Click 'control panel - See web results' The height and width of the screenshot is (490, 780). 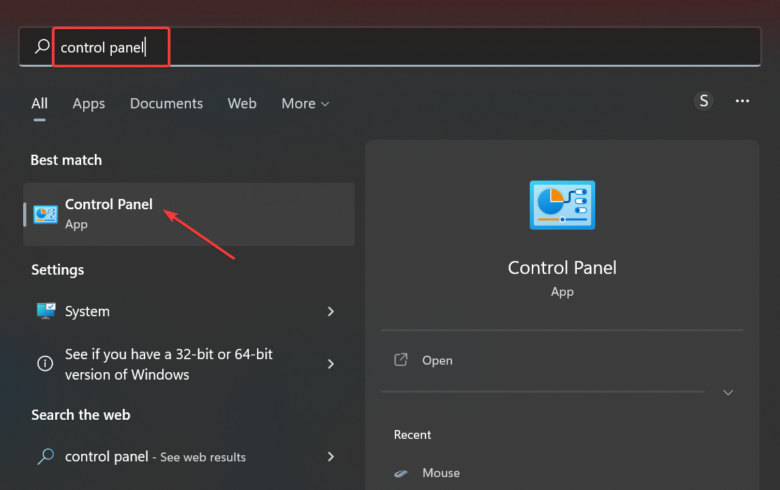pos(189,457)
